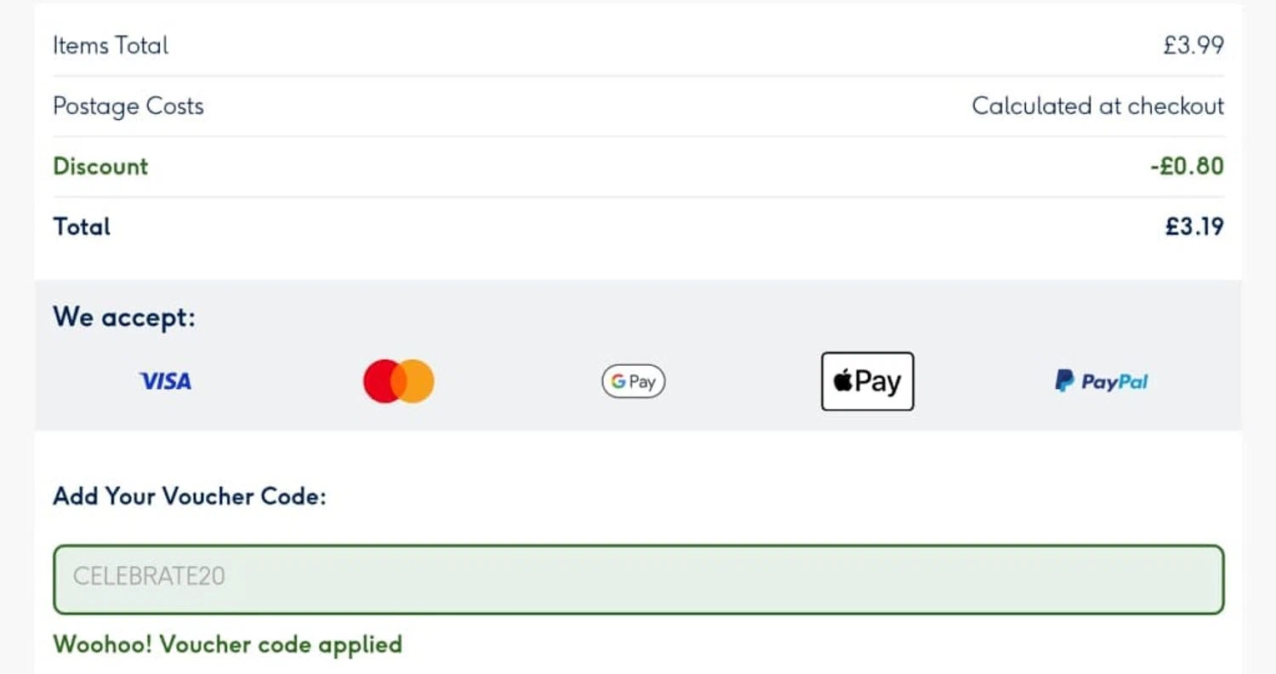Click the 'Postage Costs' label
Image resolution: width=1276 pixels, height=674 pixels.
pyautogui.click(x=128, y=106)
